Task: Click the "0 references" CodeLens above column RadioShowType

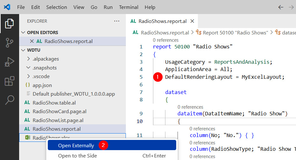Action: point(202,142)
